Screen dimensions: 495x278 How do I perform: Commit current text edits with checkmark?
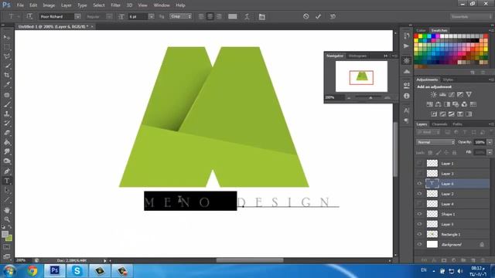pos(318,16)
